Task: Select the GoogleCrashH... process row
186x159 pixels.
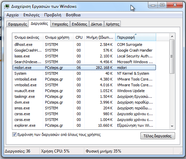Action: pyautogui.click(x=84, y=50)
